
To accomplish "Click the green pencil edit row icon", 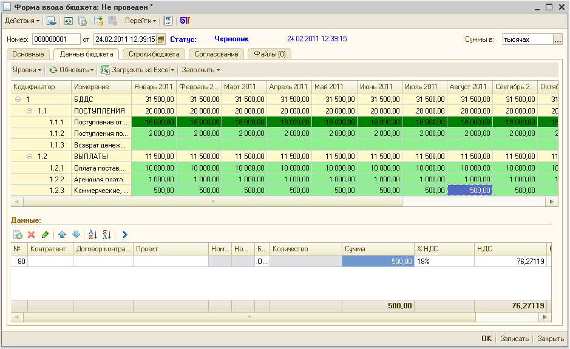I will [45, 234].
